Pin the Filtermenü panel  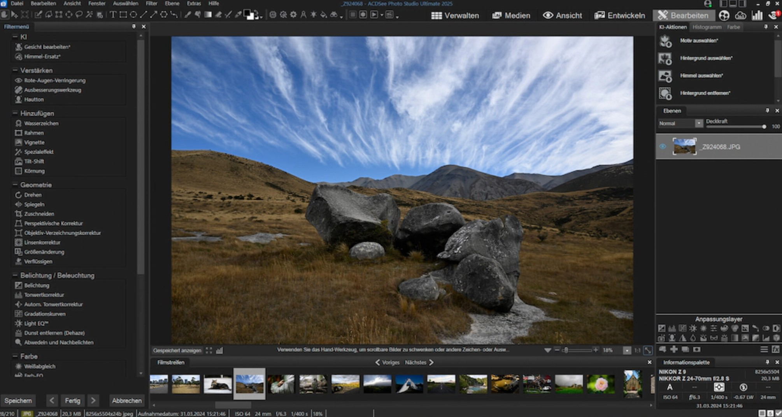pos(133,26)
